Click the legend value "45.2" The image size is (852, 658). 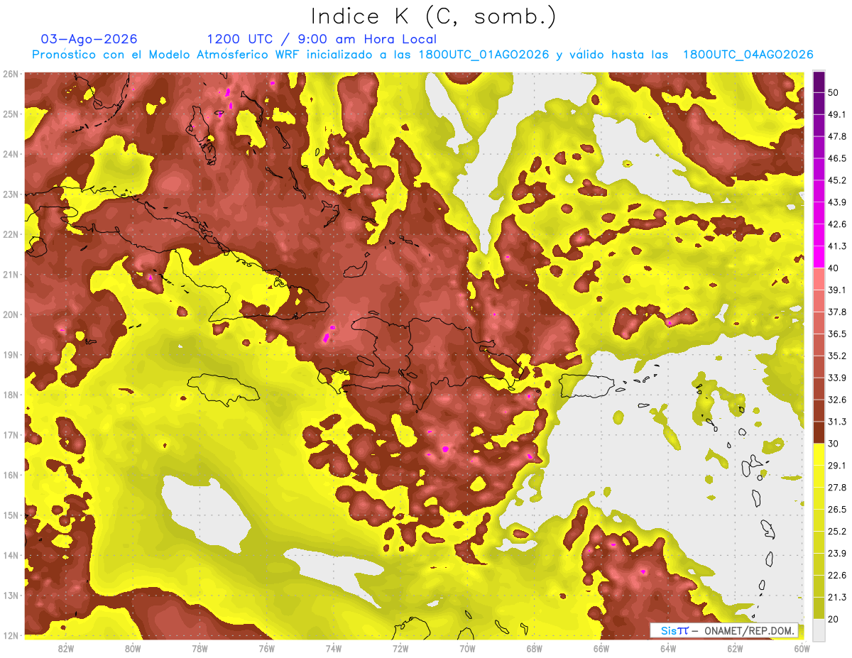pyautogui.click(x=836, y=180)
